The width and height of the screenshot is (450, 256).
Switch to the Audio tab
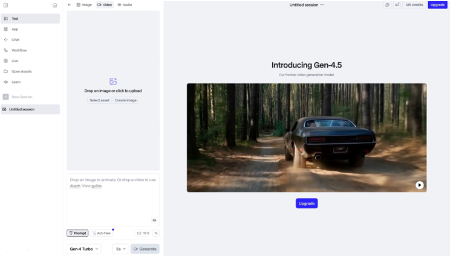(125, 5)
